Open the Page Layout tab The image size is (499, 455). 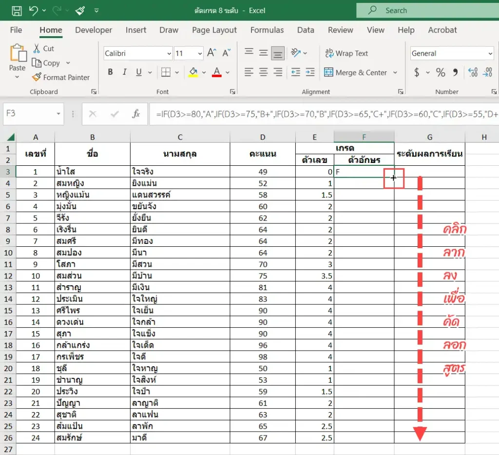point(214,30)
